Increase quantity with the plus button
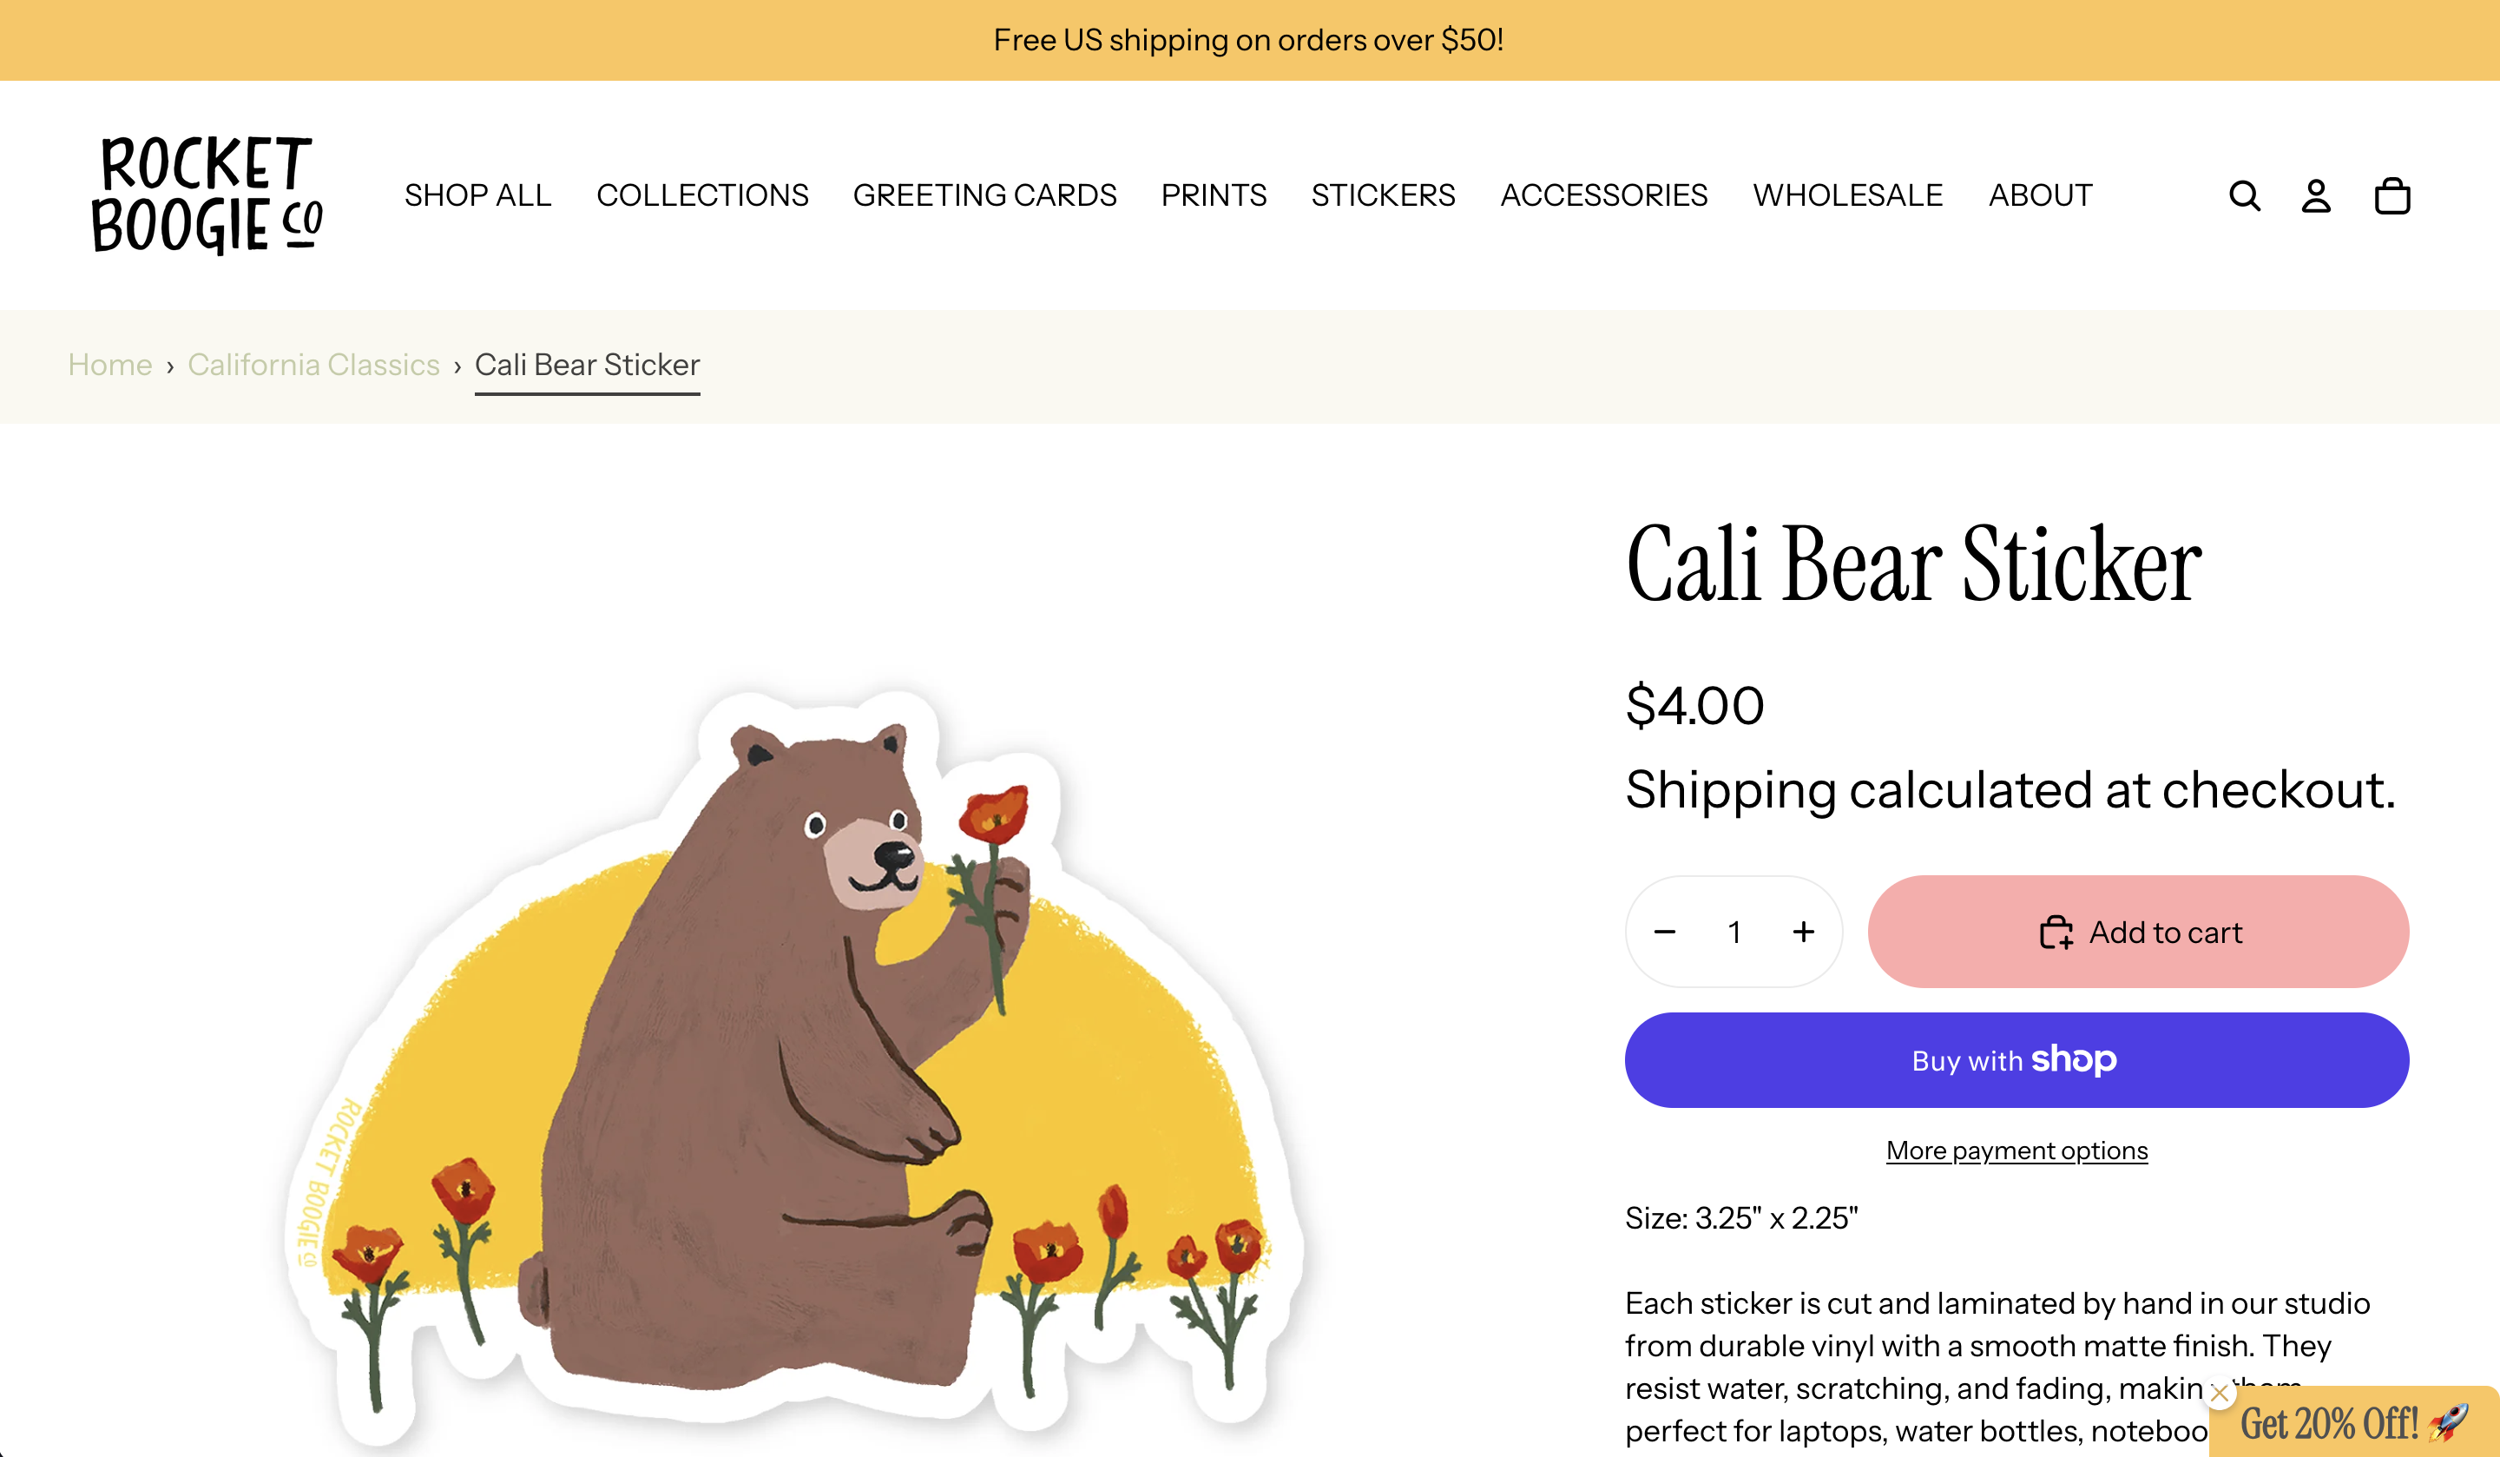This screenshot has width=2500, height=1457. click(1804, 932)
